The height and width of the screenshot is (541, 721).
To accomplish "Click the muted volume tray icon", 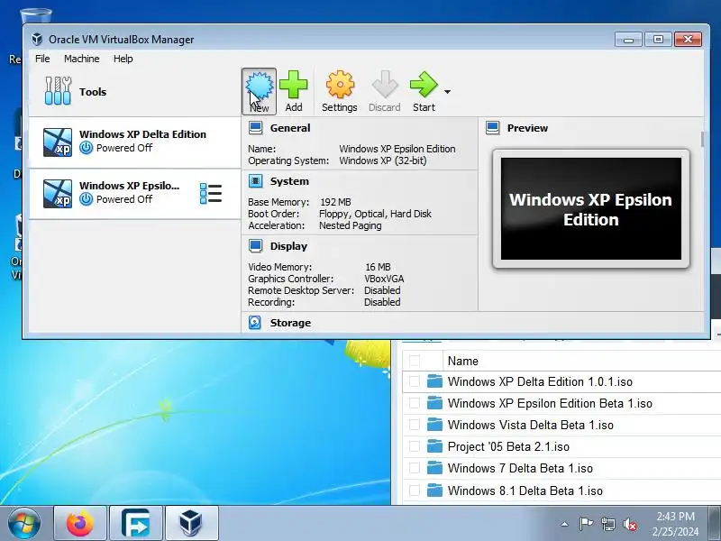I will pyautogui.click(x=630, y=524).
